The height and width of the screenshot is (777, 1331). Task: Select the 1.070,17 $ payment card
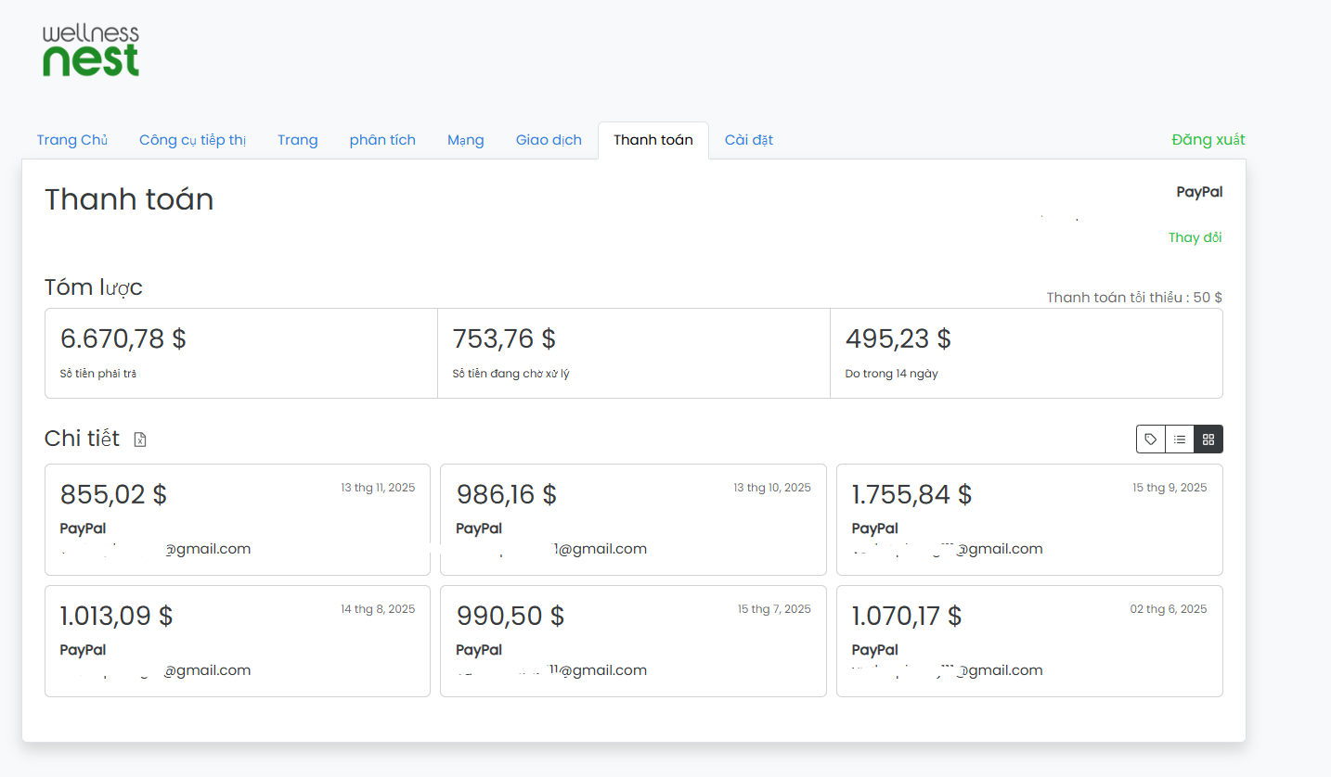pyautogui.click(x=1029, y=641)
